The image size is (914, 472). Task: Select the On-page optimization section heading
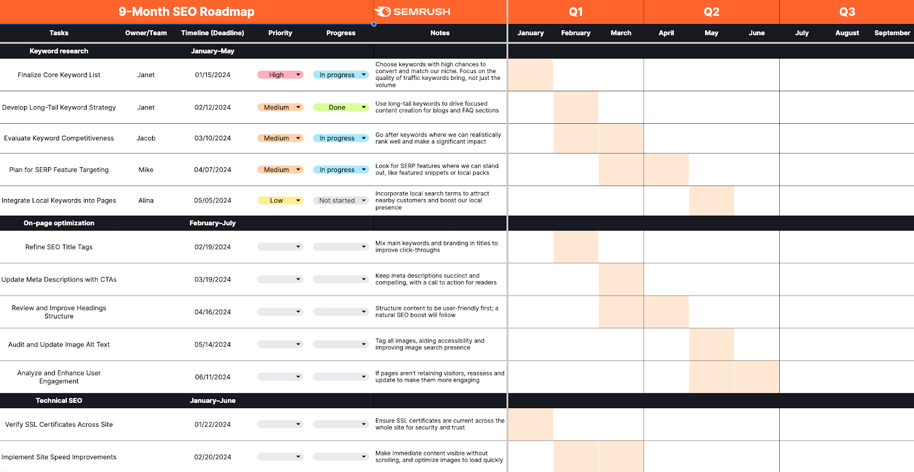point(59,223)
